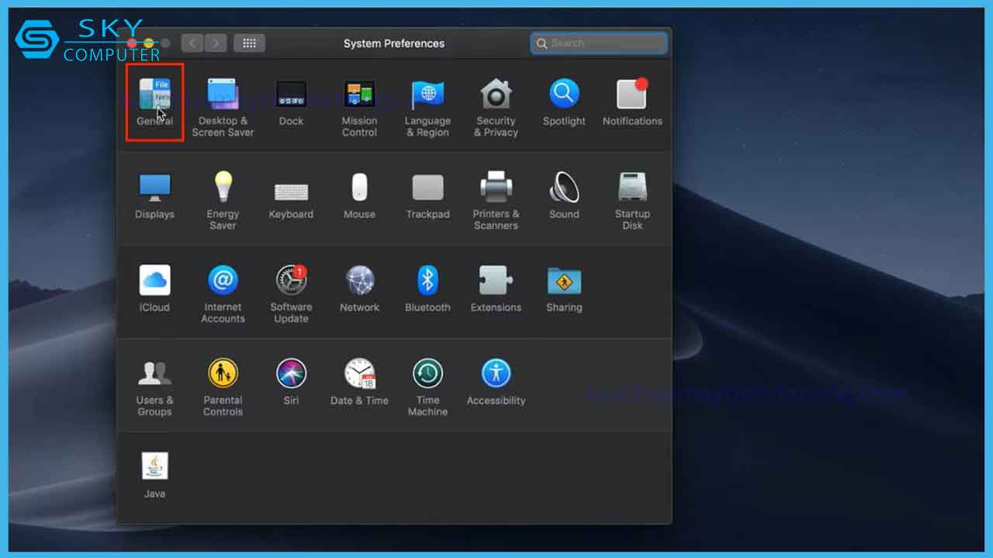The height and width of the screenshot is (558, 993).
Task: Open Date & Time preferences
Action: coord(359,381)
